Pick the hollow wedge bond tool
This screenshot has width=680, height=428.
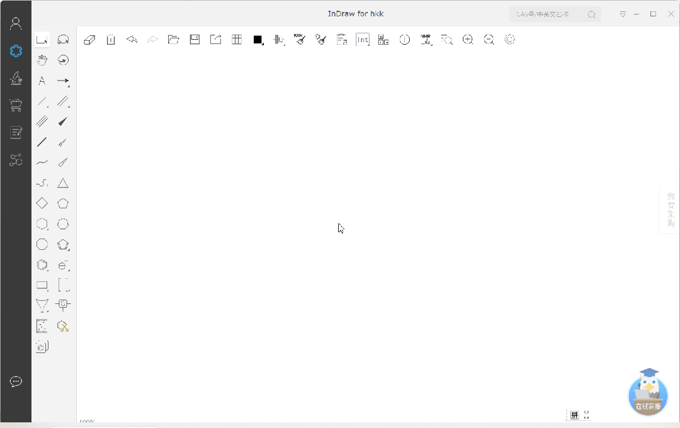63,162
